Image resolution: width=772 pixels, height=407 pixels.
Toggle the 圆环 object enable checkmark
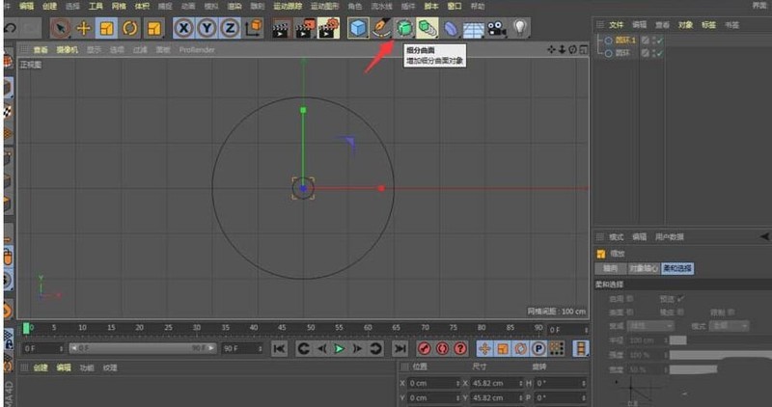pyautogui.click(x=660, y=53)
